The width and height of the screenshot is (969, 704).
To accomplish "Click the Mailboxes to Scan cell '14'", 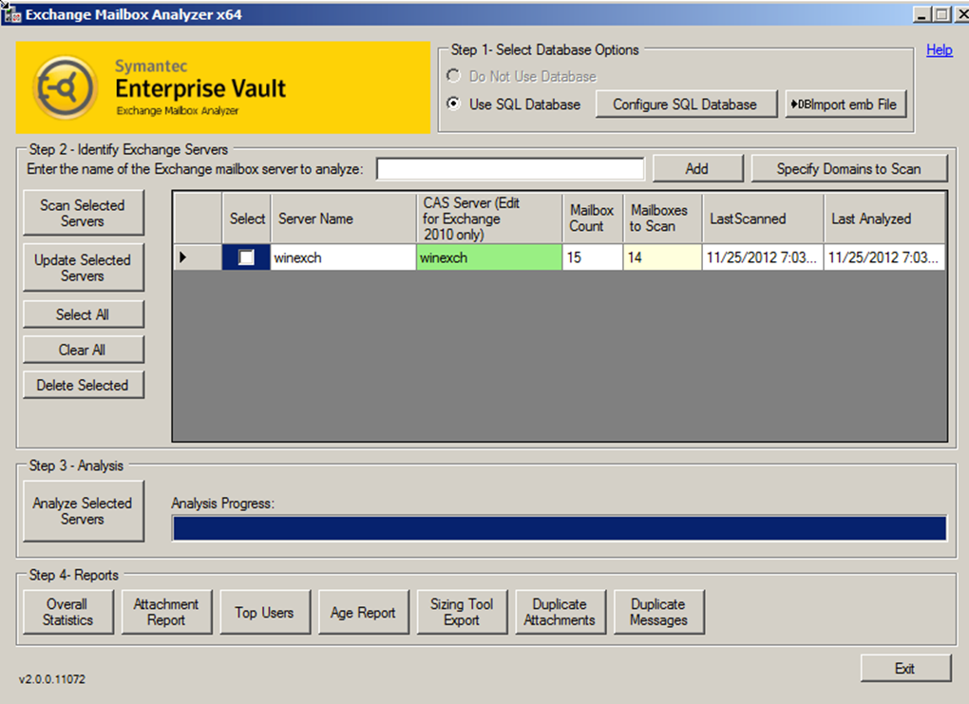I will point(662,257).
